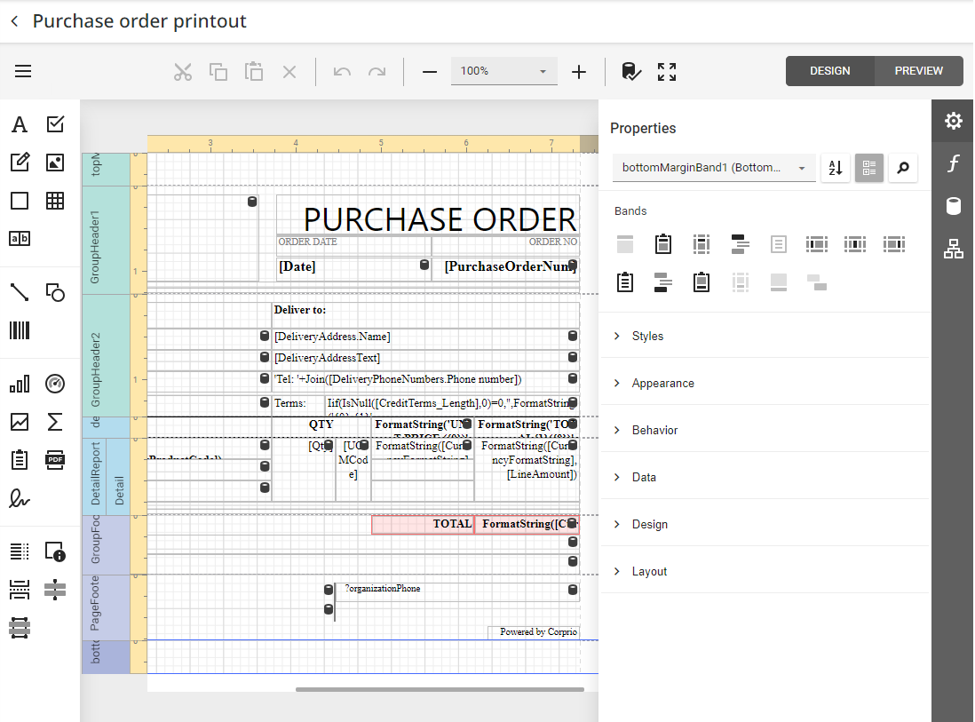Switch to PREVIEW mode
This screenshot has height=722, width=975.
click(x=919, y=71)
